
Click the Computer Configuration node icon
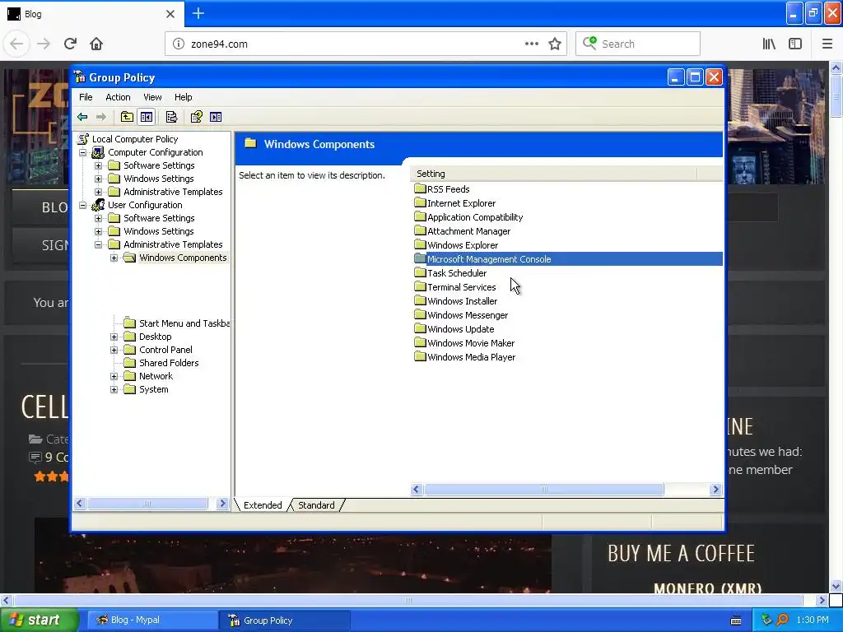[98, 152]
